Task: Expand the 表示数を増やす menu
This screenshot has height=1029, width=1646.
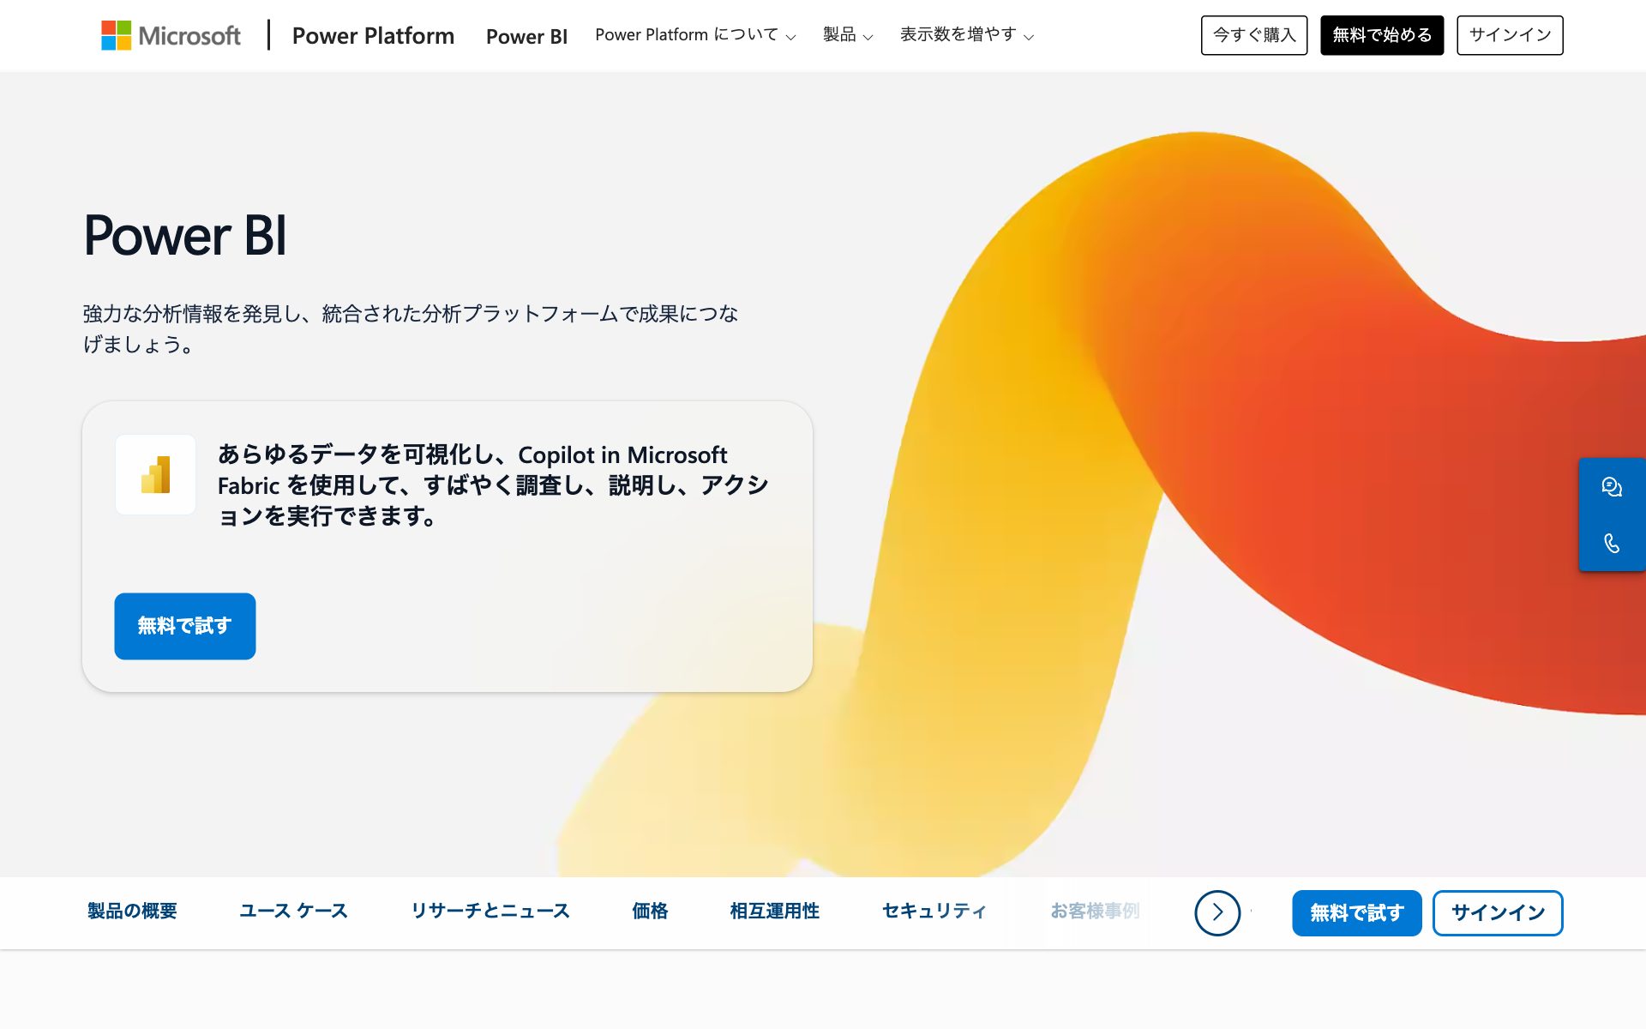Action: (x=967, y=35)
